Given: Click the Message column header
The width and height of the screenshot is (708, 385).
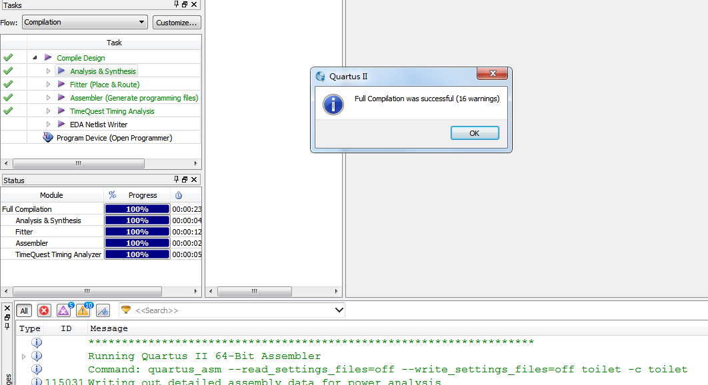Looking at the screenshot, I should tap(109, 328).
